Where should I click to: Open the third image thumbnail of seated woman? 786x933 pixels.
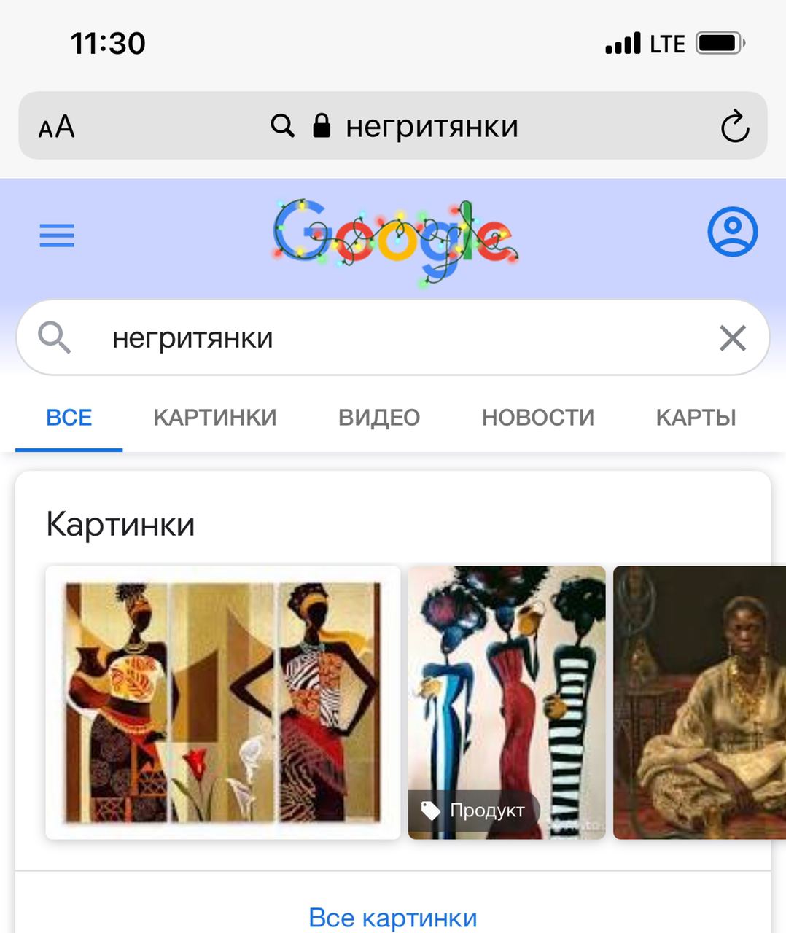(x=699, y=703)
